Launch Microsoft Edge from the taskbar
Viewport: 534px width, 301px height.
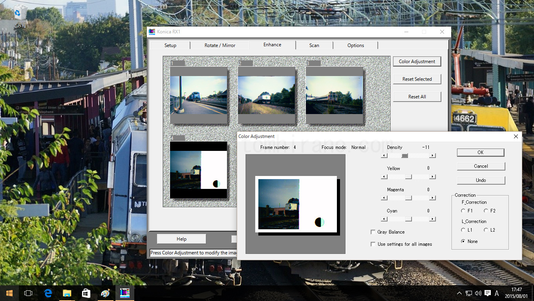(x=48, y=293)
